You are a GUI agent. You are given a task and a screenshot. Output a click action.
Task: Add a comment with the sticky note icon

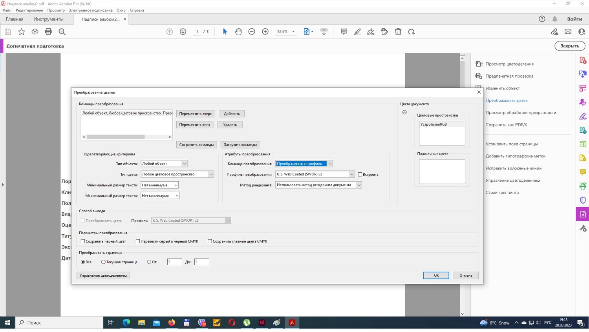[x=344, y=32]
